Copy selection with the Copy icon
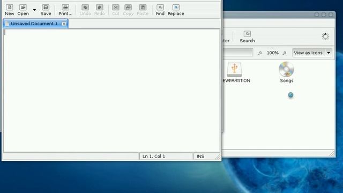Viewport: 343px width, 193px height. pos(128,10)
